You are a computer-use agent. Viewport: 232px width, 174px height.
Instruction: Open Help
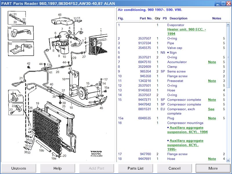(x=57, y=168)
